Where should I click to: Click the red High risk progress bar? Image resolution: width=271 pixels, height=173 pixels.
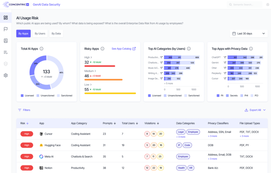100,66
